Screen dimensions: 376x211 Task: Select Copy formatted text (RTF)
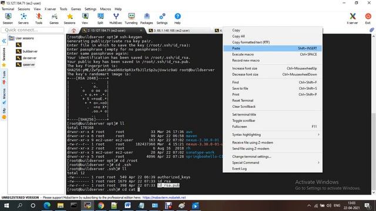pyautogui.click(x=273, y=42)
